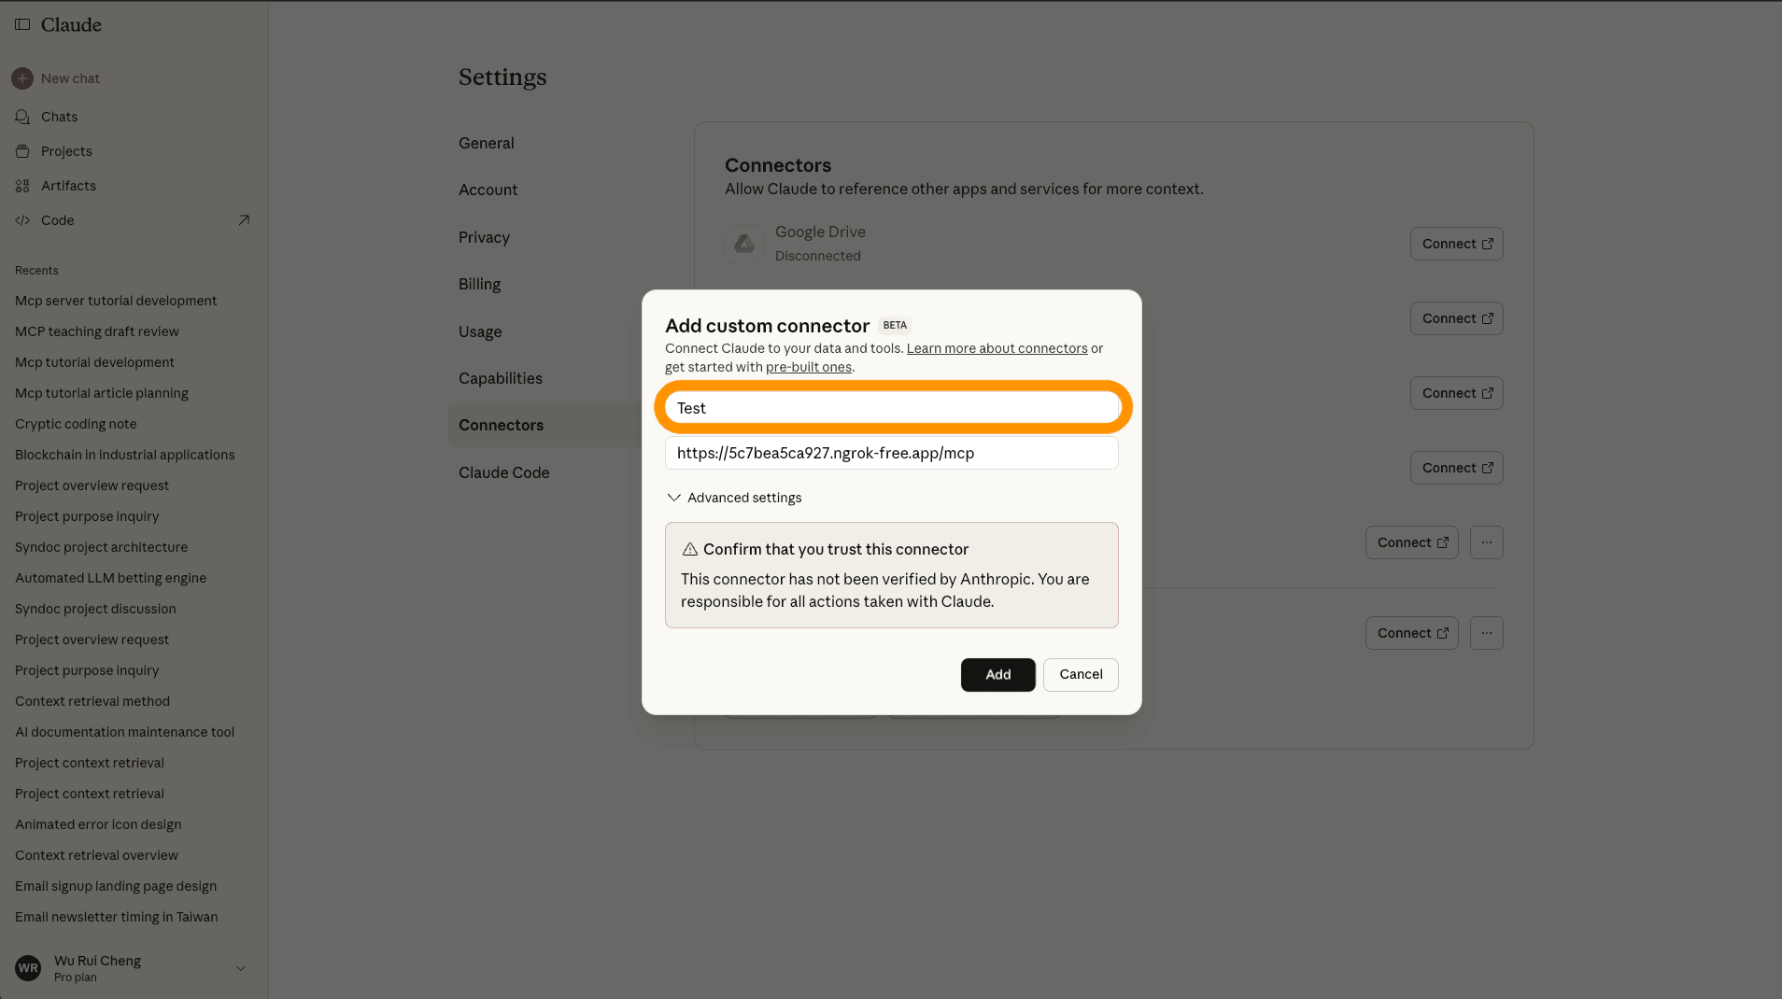Cancel the Add custom connector dialog
Screen dimensions: 1782x999
(x=1081, y=674)
